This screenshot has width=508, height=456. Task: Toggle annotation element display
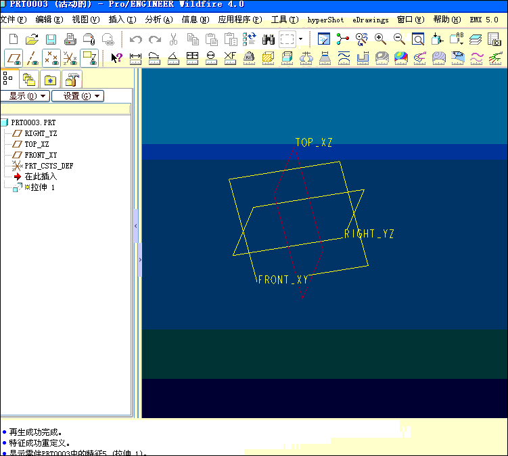point(89,58)
